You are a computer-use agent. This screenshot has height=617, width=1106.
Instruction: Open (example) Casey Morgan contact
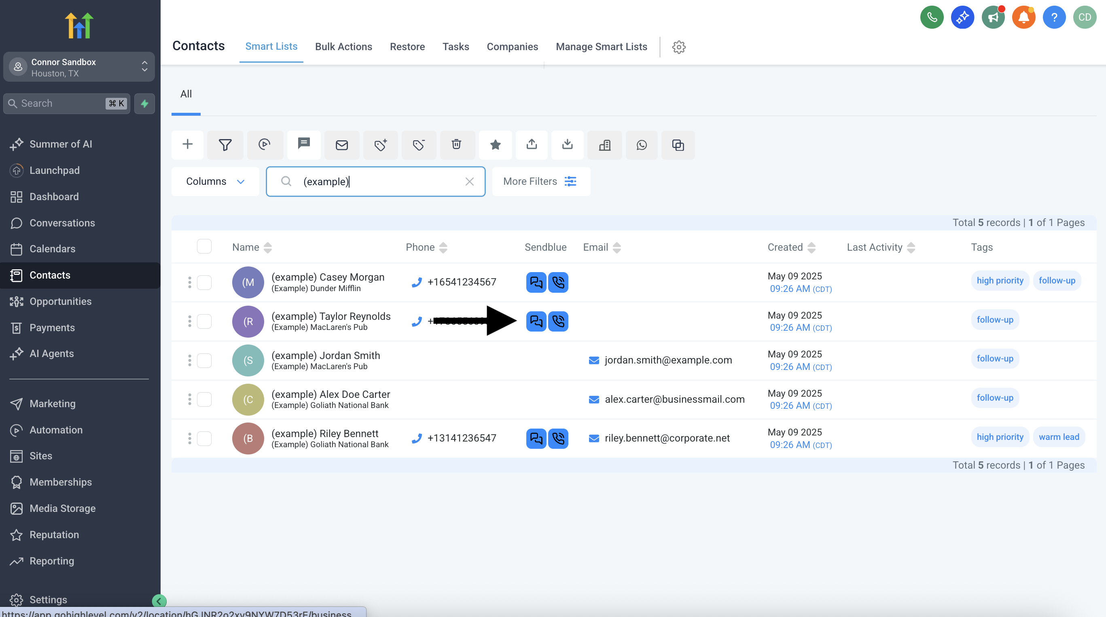click(328, 277)
